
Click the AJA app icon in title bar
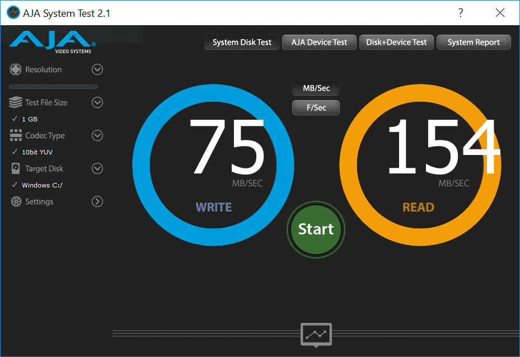[x=13, y=12]
